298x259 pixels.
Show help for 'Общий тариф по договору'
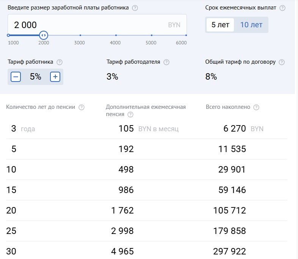click(281, 62)
